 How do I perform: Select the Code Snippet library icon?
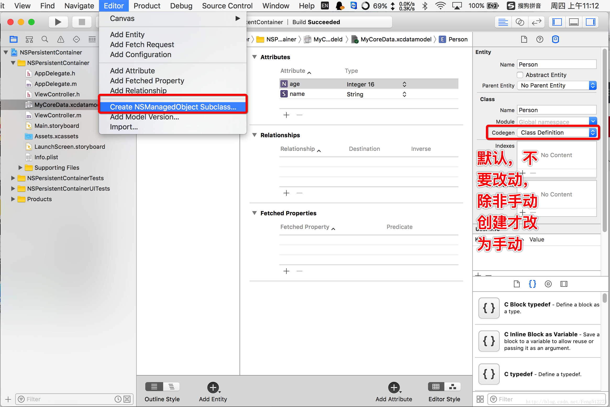click(x=532, y=284)
